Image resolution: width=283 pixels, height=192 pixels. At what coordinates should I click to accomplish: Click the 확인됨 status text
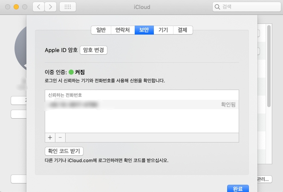(228, 105)
